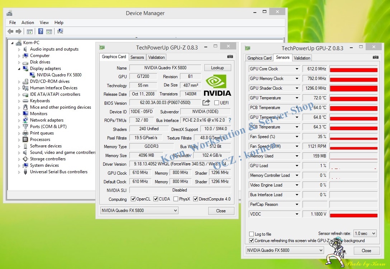The height and width of the screenshot is (269, 390).
Task: Collapse the Display adapters tree node
Action: pyautogui.click(x=19, y=69)
